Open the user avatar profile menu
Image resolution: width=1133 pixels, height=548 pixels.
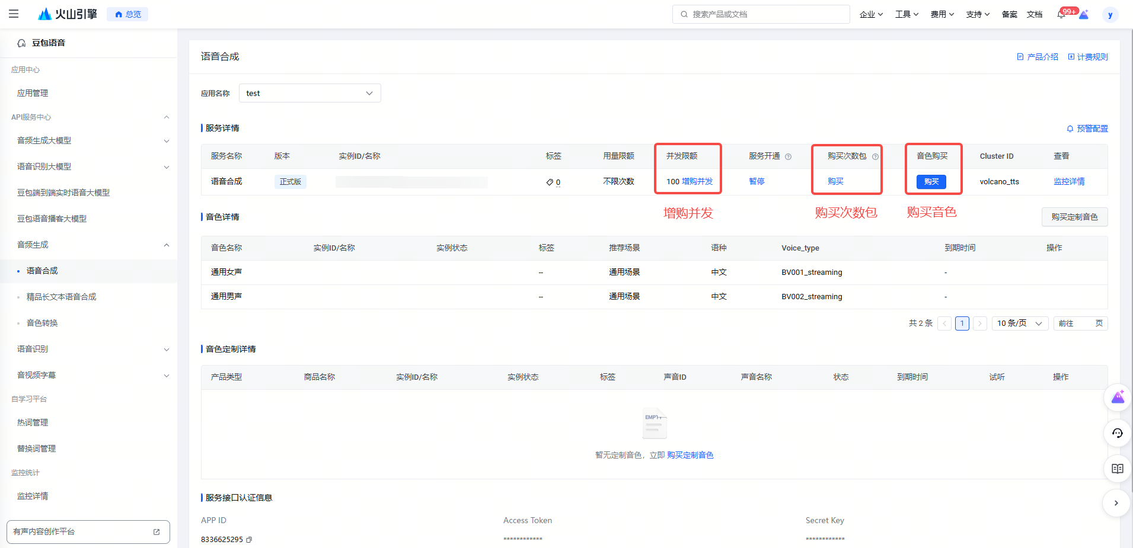click(1110, 15)
